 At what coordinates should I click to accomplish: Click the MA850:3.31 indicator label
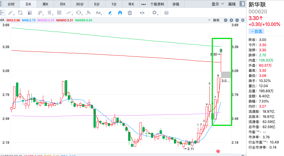point(65,20)
